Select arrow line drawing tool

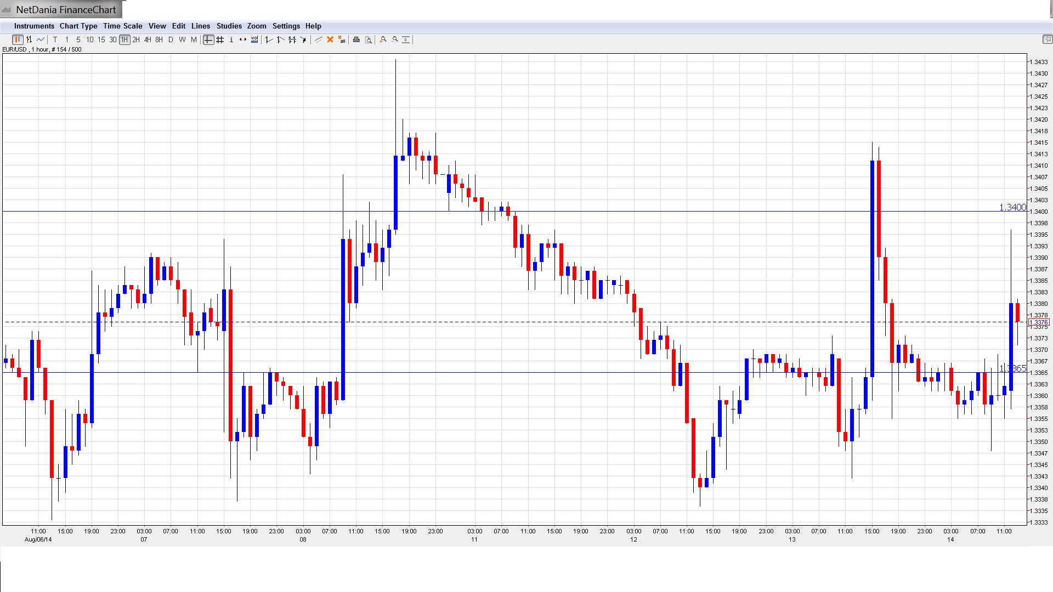(303, 39)
